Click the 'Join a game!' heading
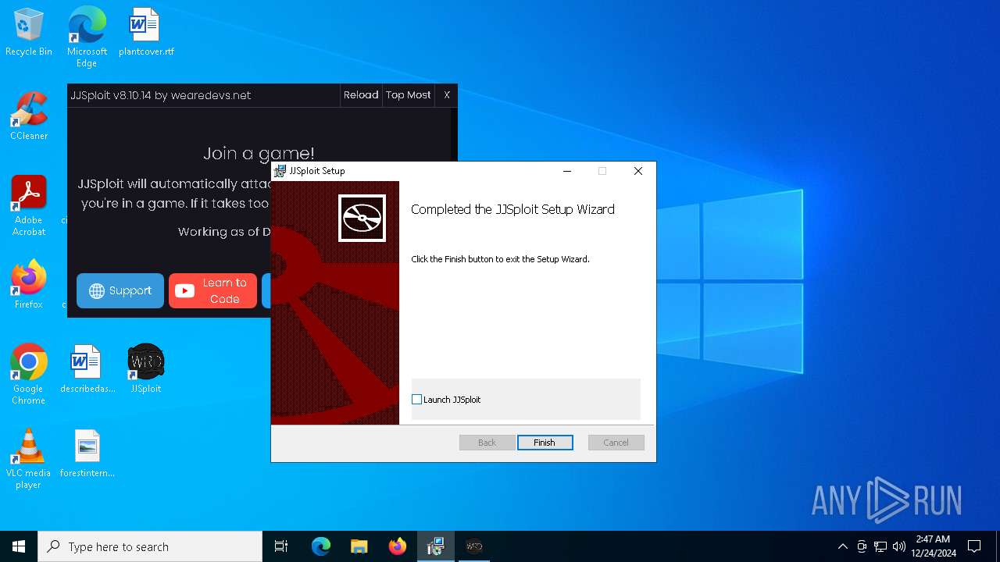The width and height of the screenshot is (1000, 562). pyautogui.click(x=259, y=154)
